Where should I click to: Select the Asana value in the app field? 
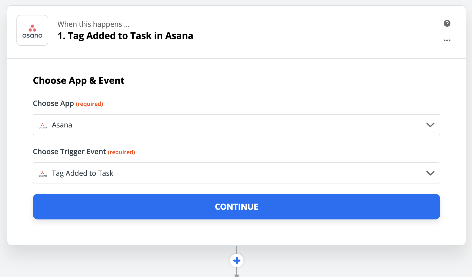click(62, 125)
